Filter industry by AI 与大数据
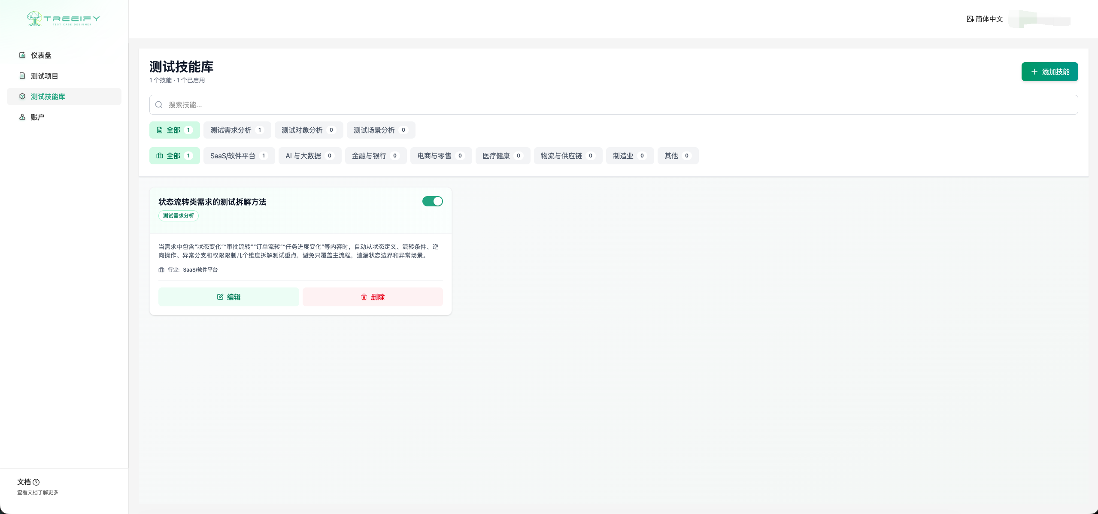 pyautogui.click(x=309, y=156)
